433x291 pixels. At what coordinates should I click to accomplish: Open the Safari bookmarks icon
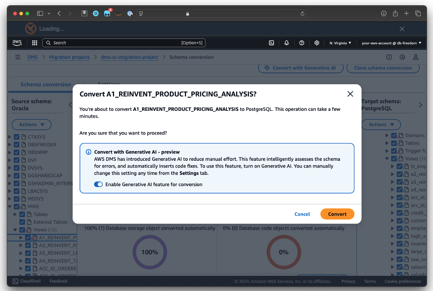[84, 13]
